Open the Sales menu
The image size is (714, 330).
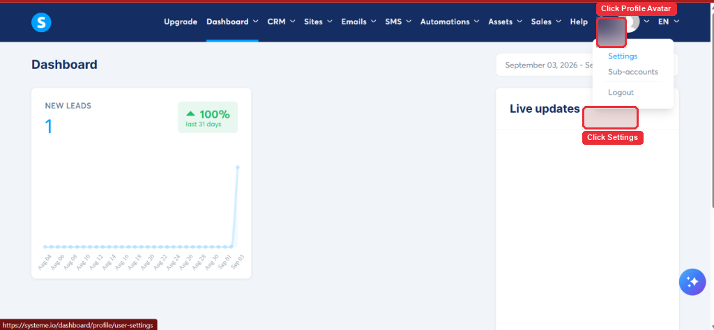(x=545, y=22)
